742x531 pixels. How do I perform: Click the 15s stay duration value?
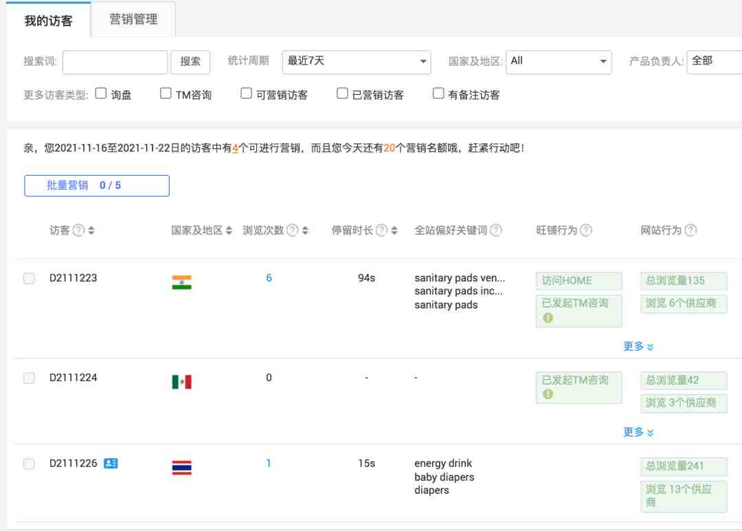pyautogui.click(x=366, y=463)
